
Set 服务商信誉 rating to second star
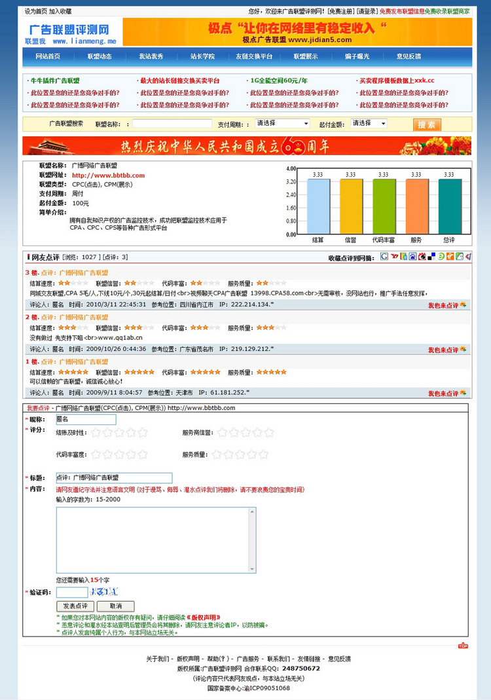[x=234, y=432]
